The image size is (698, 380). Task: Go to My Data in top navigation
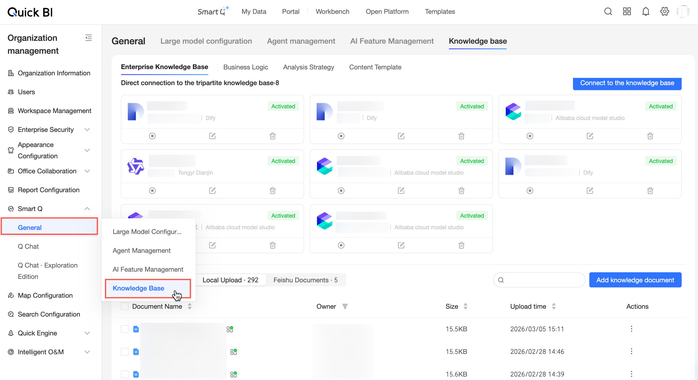[x=254, y=12]
